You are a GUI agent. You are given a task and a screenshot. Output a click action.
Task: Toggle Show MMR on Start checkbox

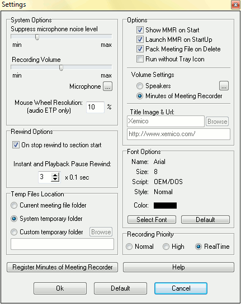tap(140, 30)
